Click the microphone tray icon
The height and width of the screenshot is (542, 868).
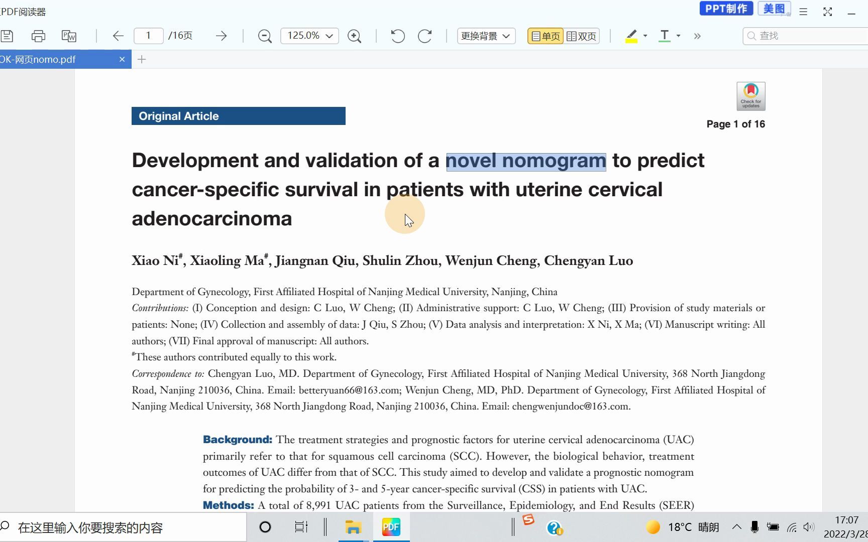coord(754,527)
